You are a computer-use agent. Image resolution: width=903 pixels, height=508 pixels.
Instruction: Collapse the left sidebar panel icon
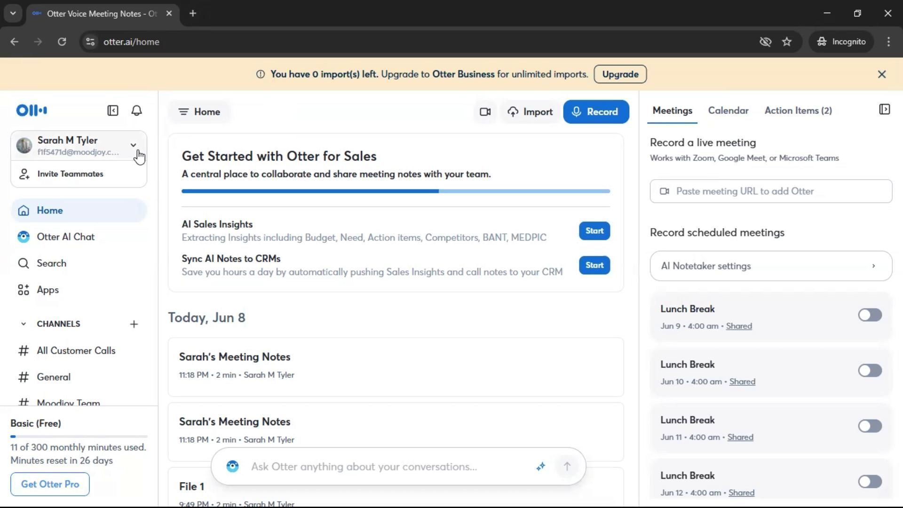click(113, 111)
